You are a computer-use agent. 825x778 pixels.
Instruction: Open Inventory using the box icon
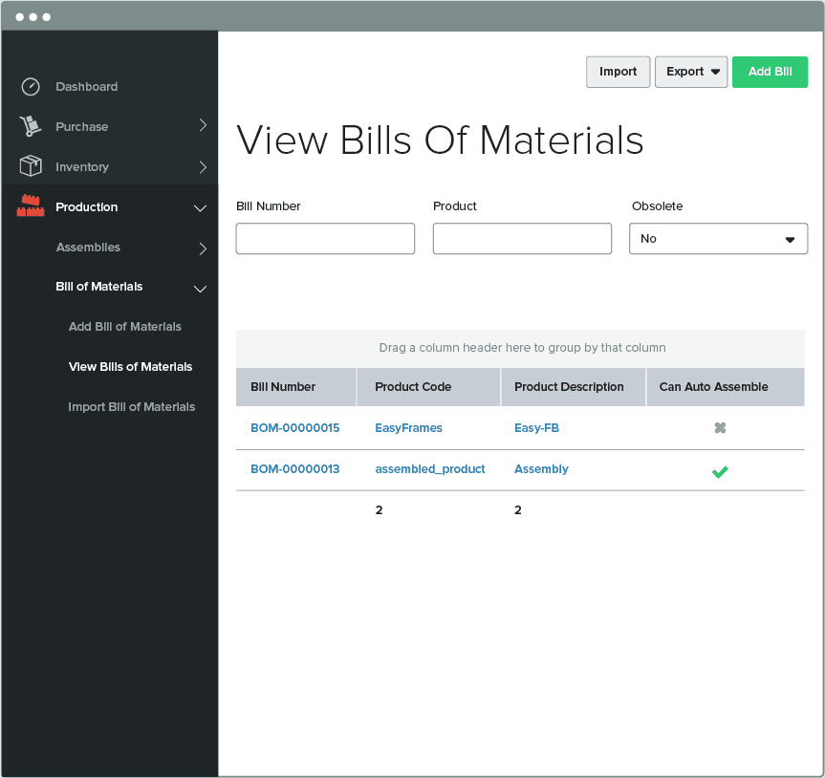point(30,165)
